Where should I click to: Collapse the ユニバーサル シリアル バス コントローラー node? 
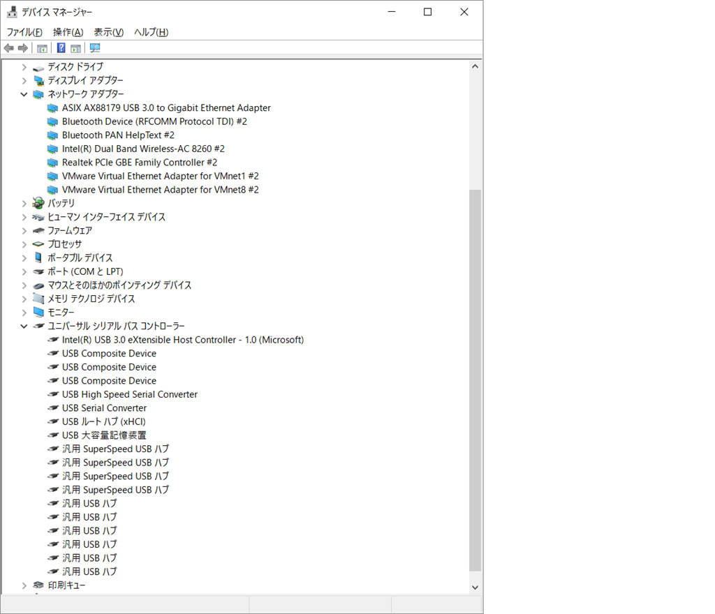[x=24, y=326]
